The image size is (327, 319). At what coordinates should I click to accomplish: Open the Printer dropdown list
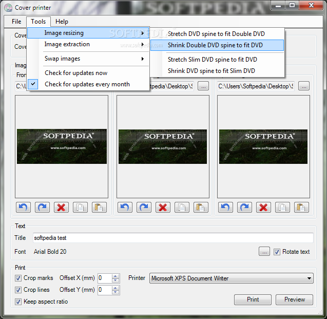pyautogui.click(x=232, y=278)
